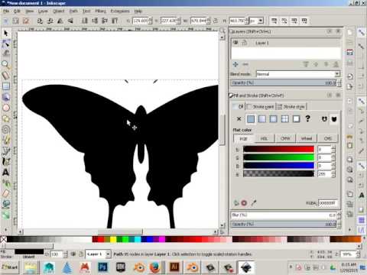Choose radial gradient paint type

[274, 119]
